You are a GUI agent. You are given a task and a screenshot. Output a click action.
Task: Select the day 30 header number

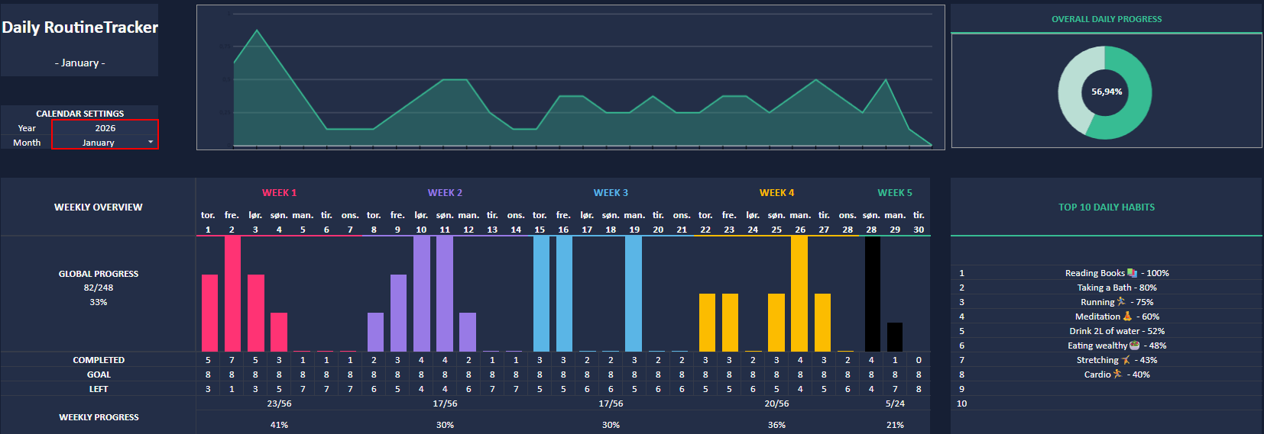(919, 230)
